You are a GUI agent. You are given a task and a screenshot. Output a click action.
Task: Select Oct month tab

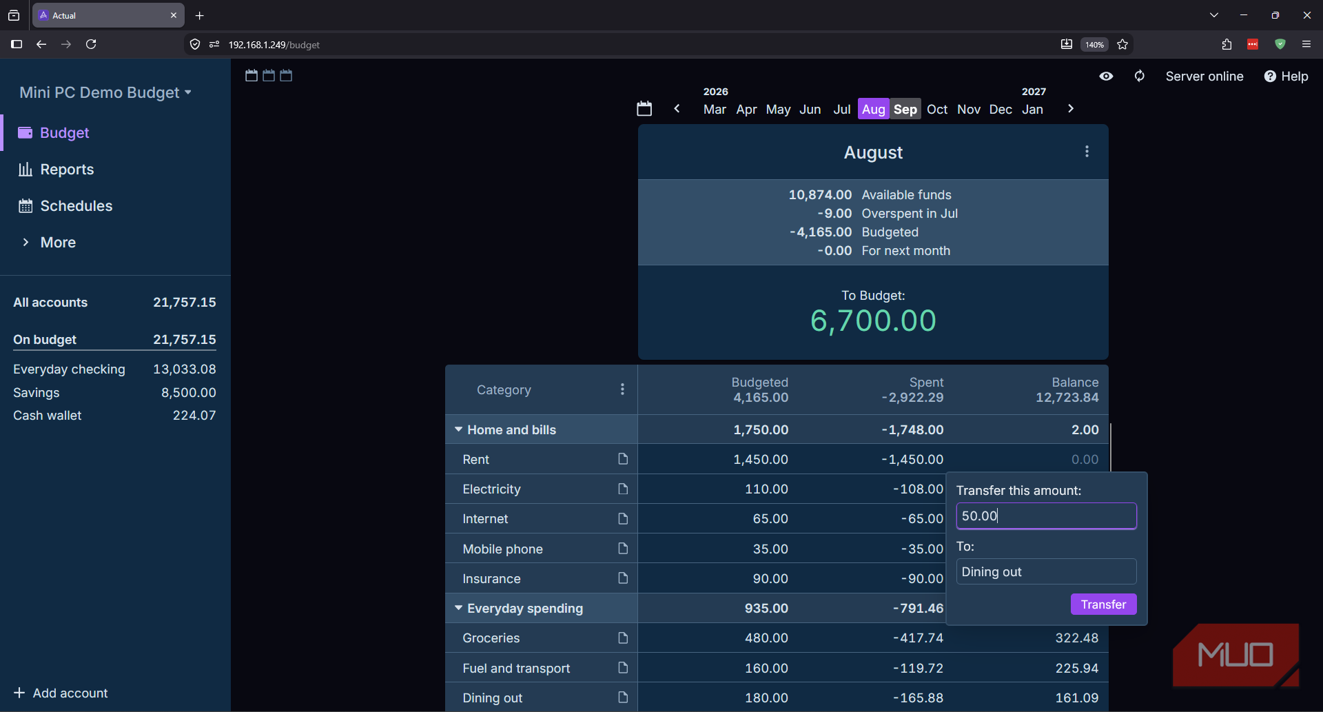point(937,110)
